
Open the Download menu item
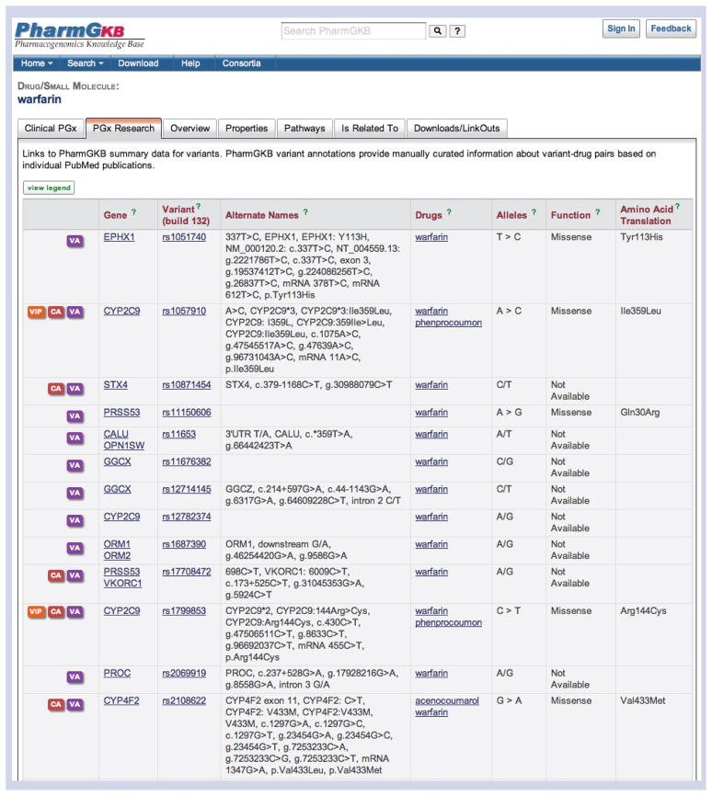pos(138,63)
